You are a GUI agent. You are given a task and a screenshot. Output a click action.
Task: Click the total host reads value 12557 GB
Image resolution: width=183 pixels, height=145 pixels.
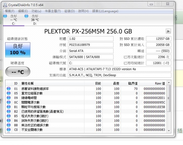(159, 39)
